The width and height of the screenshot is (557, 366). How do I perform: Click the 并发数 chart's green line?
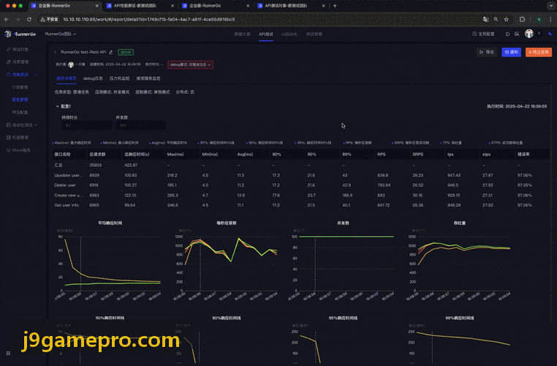pyautogui.click(x=346, y=236)
